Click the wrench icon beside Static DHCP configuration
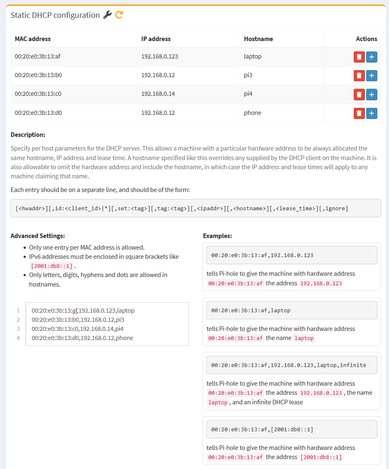 107,15
